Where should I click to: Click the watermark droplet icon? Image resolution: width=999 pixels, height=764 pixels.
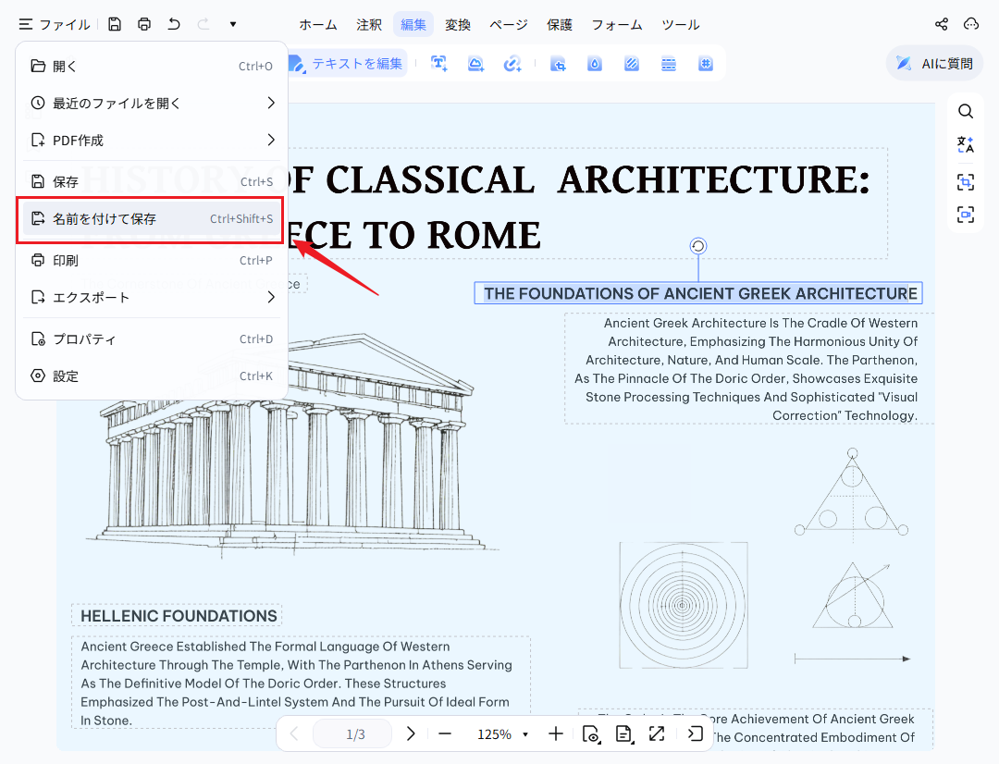595,64
